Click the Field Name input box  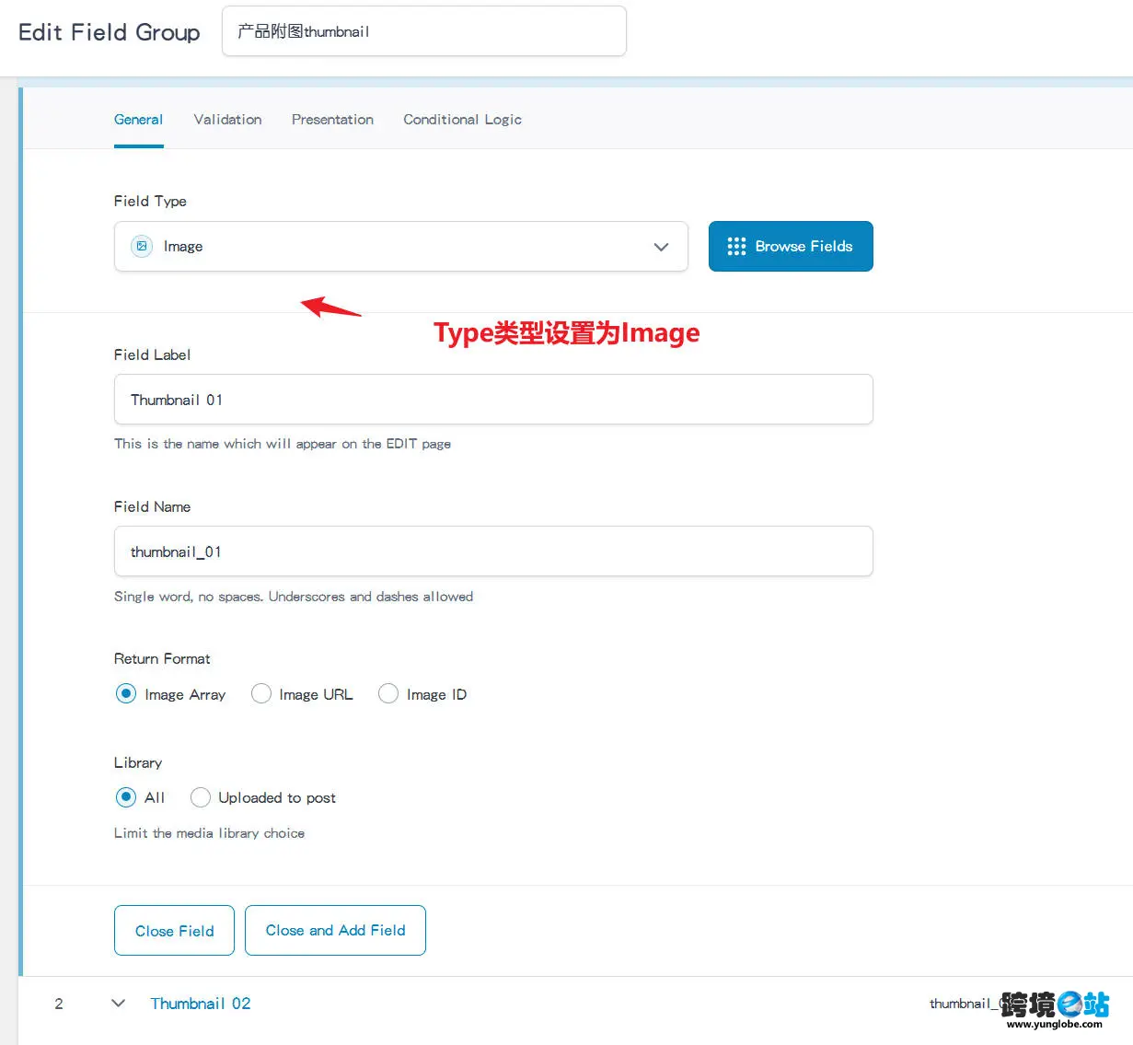(x=492, y=552)
